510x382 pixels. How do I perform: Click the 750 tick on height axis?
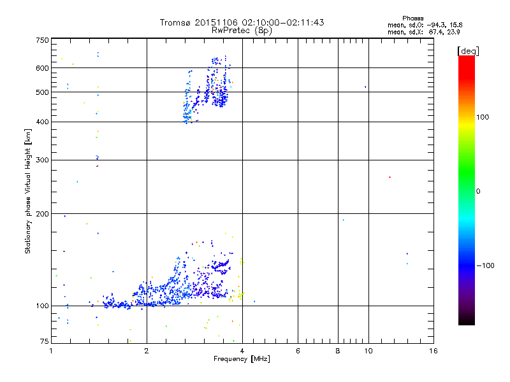(x=42, y=40)
